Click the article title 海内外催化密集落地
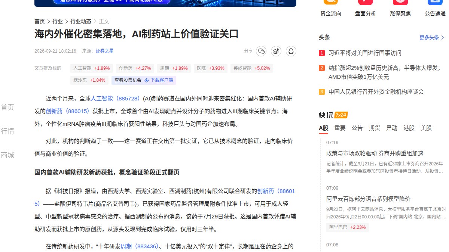Viewport: 449px width, 252px height. 137,34
